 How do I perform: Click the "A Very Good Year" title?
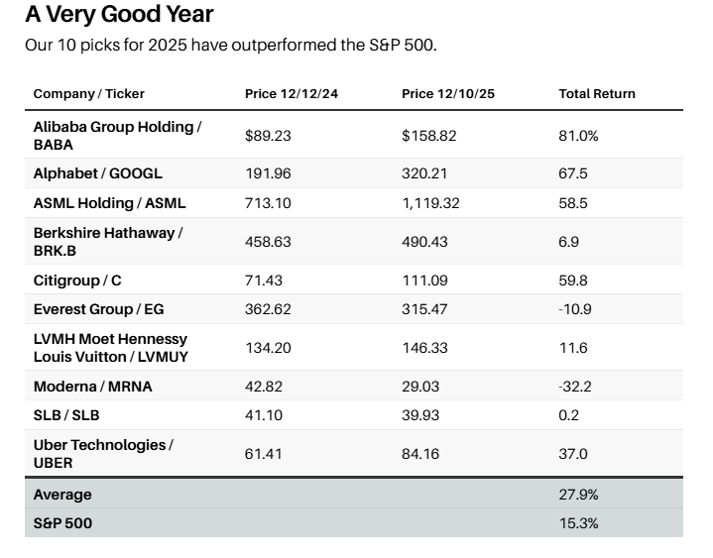pos(119,15)
